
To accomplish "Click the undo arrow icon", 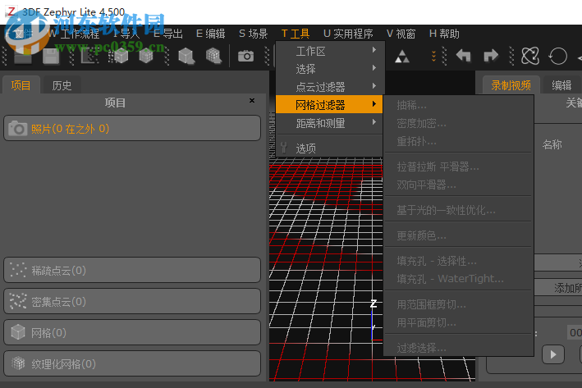I will coord(463,56).
